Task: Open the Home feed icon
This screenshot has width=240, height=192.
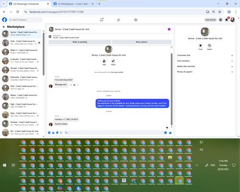Action: pos(101,20)
